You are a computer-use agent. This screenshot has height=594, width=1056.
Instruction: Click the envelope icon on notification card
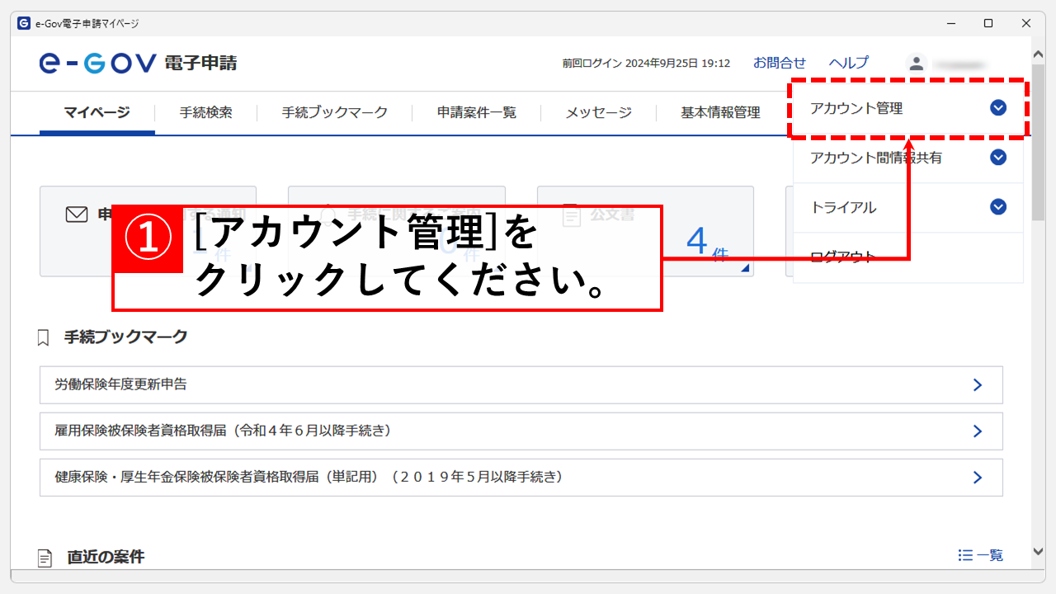pos(76,215)
